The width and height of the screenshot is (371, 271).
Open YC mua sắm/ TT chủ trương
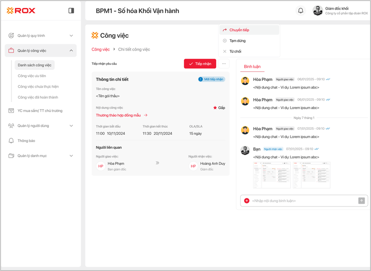pos(40,111)
